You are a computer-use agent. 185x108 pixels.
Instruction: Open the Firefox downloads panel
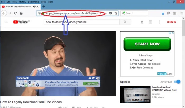[163, 13]
